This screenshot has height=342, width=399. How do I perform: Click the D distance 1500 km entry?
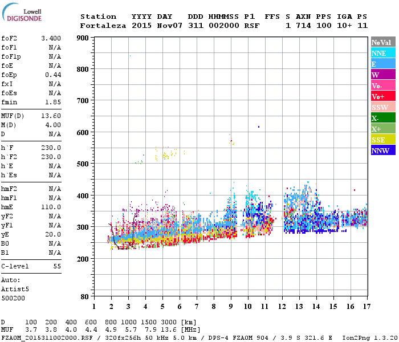[149, 323]
